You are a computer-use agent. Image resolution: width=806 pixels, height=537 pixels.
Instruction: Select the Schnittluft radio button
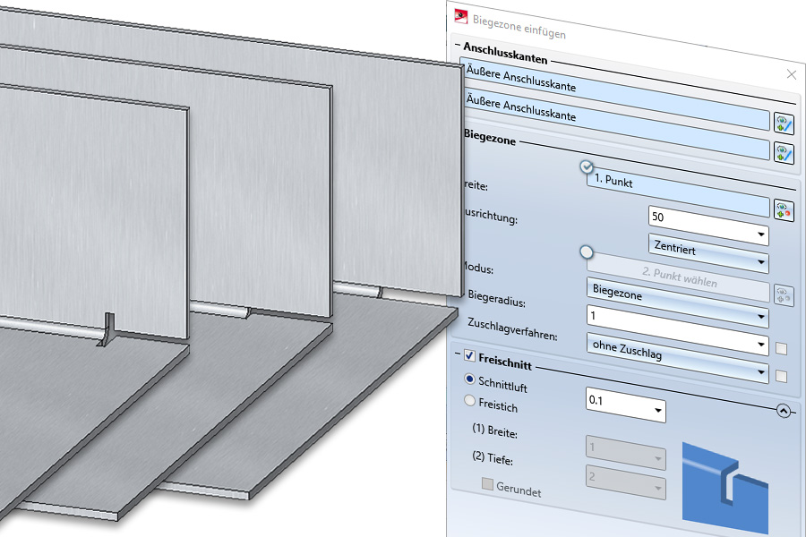[470, 379]
